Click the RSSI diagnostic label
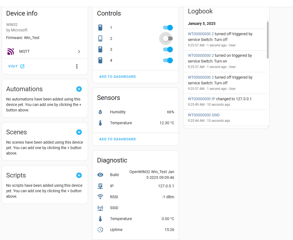Screen dimensions: 293x240 [x=114, y=197]
